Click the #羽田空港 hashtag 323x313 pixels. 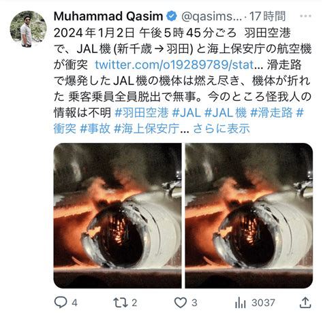(142, 113)
